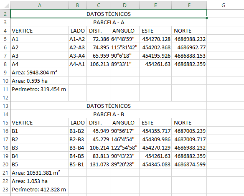Select distance value 74.895
The height and width of the screenshot is (196, 244).
pos(98,47)
